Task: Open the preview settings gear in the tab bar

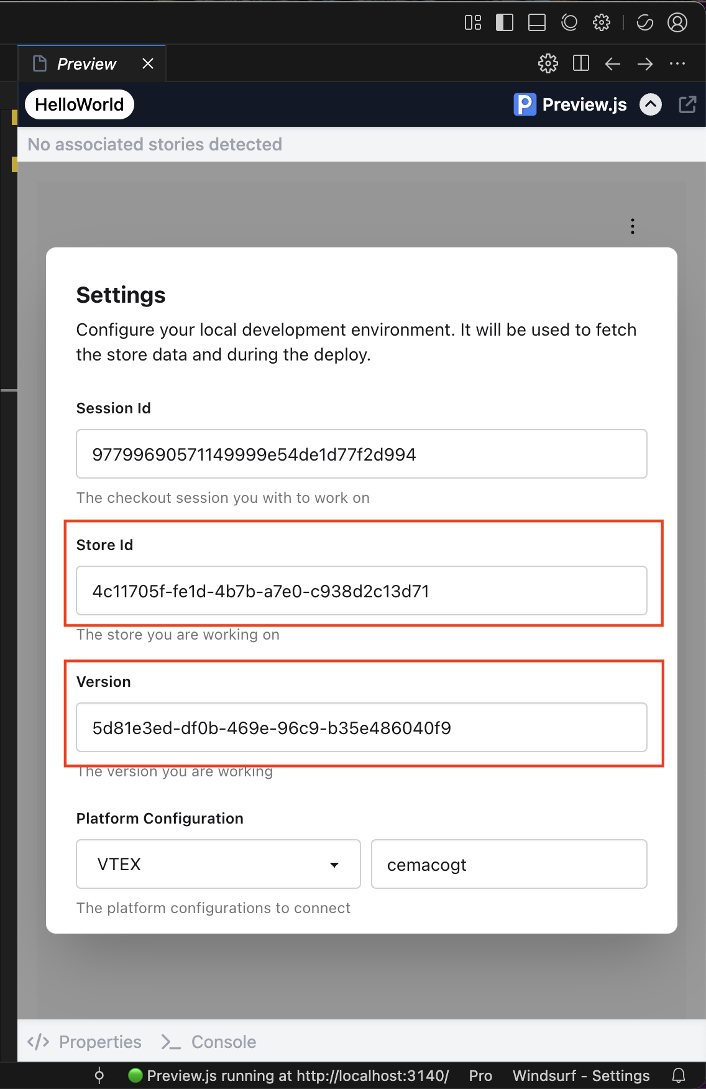Action: point(548,63)
